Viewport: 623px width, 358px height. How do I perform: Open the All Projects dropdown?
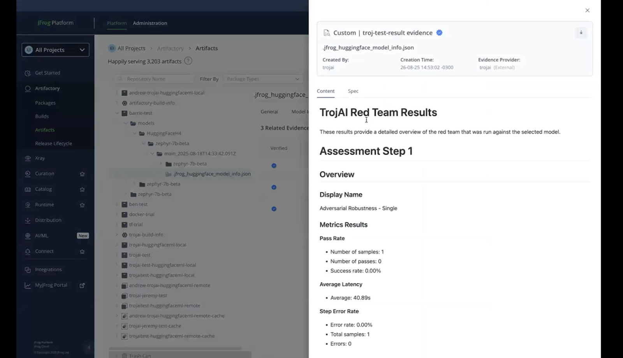pyautogui.click(x=55, y=50)
